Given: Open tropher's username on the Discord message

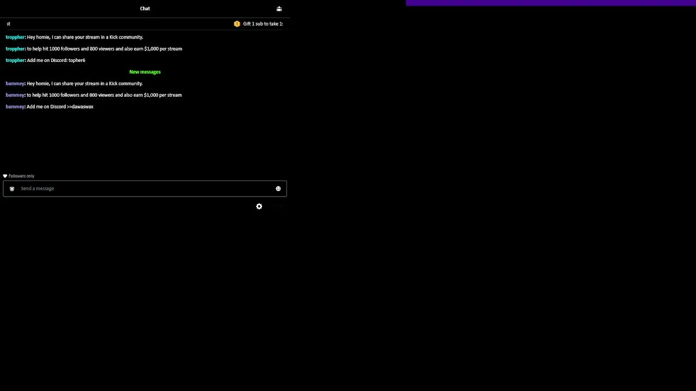Looking at the screenshot, I should [15, 60].
